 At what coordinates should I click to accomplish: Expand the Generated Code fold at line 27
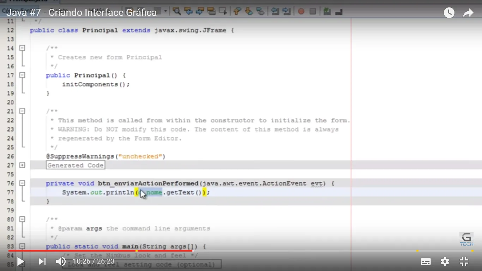pyautogui.click(x=22, y=165)
